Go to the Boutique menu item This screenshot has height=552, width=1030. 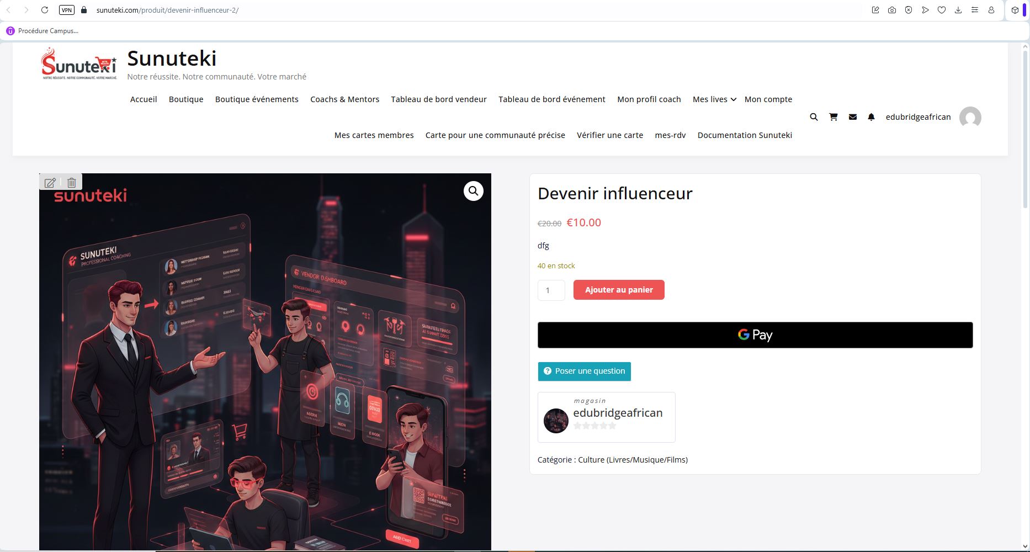[186, 99]
